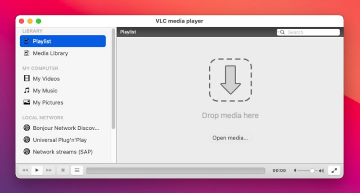The height and width of the screenshot is (193, 360).
Task: Click the Network streams (SAP) icon
Action: [27, 152]
